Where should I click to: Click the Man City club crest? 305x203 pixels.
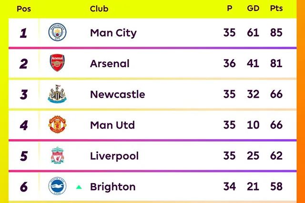(x=57, y=32)
